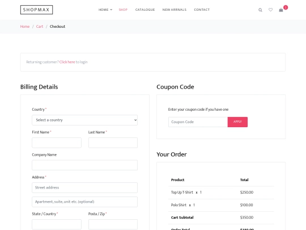Click the Coupon Code input field
306x230 pixels.
[x=198, y=122]
